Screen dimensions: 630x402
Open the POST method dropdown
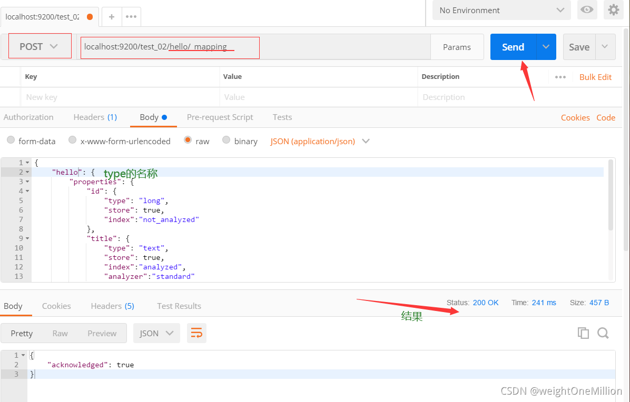[40, 46]
